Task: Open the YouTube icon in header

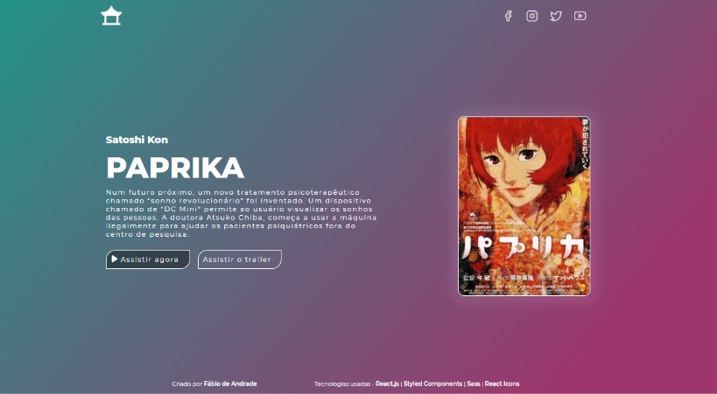Action: pos(580,16)
